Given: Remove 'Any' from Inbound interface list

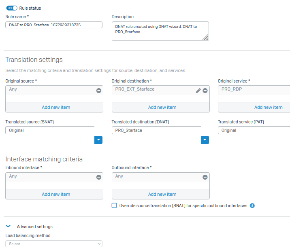Looking at the screenshot, I should coord(98,177).
